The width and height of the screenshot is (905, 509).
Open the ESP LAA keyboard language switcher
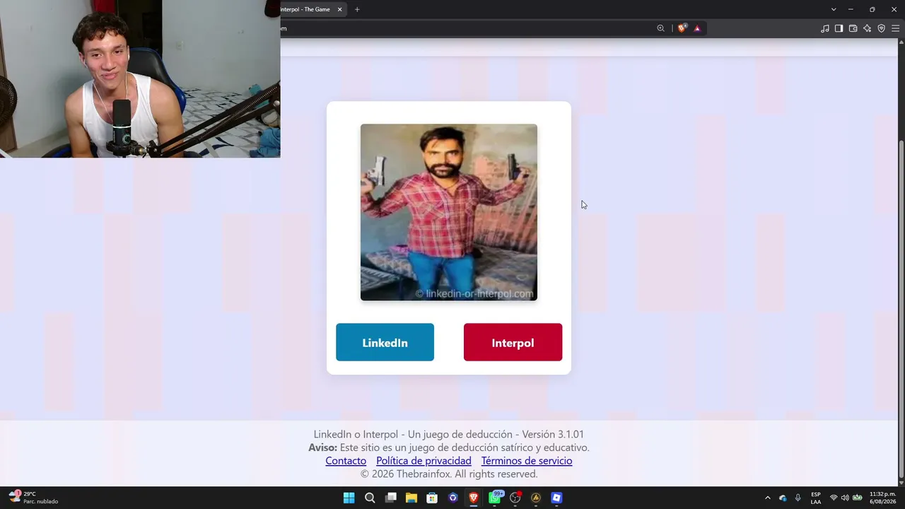click(x=816, y=498)
